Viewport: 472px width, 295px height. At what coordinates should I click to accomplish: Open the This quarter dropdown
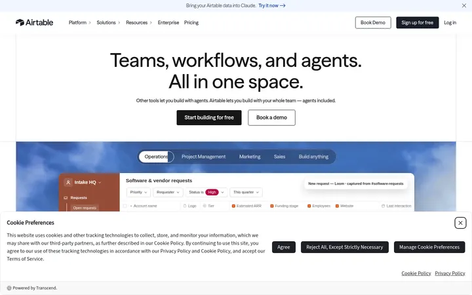(246, 192)
